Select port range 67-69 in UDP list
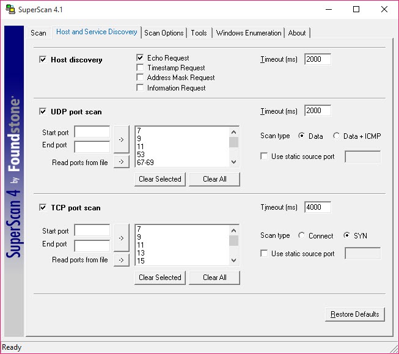 pyautogui.click(x=182, y=162)
